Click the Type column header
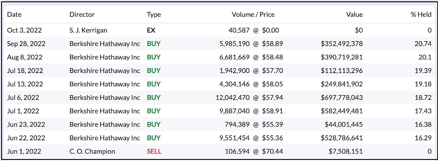 tap(154, 14)
